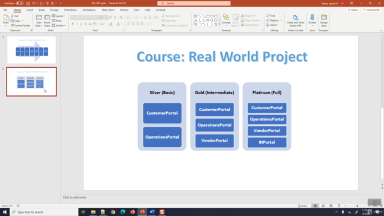Select the BIPortal box in Platinum column
The height and width of the screenshot is (216, 384).
point(267,142)
